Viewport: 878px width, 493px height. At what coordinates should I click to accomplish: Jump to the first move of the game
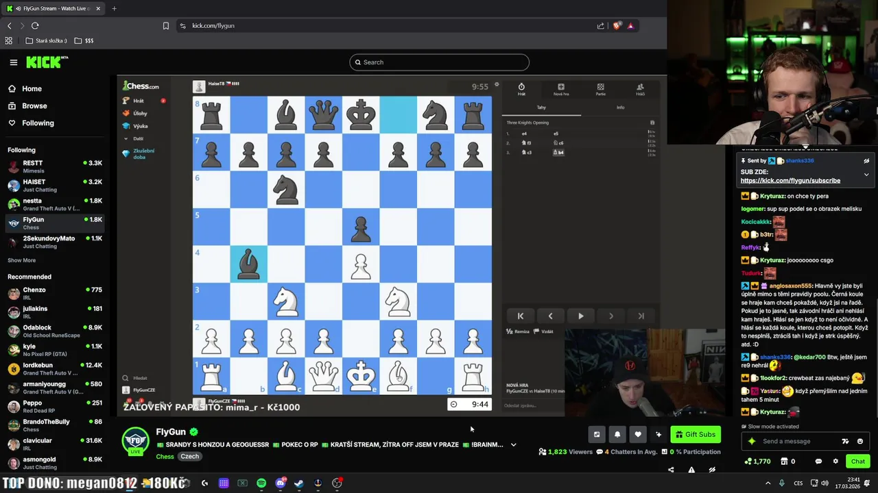pos(520,316)
